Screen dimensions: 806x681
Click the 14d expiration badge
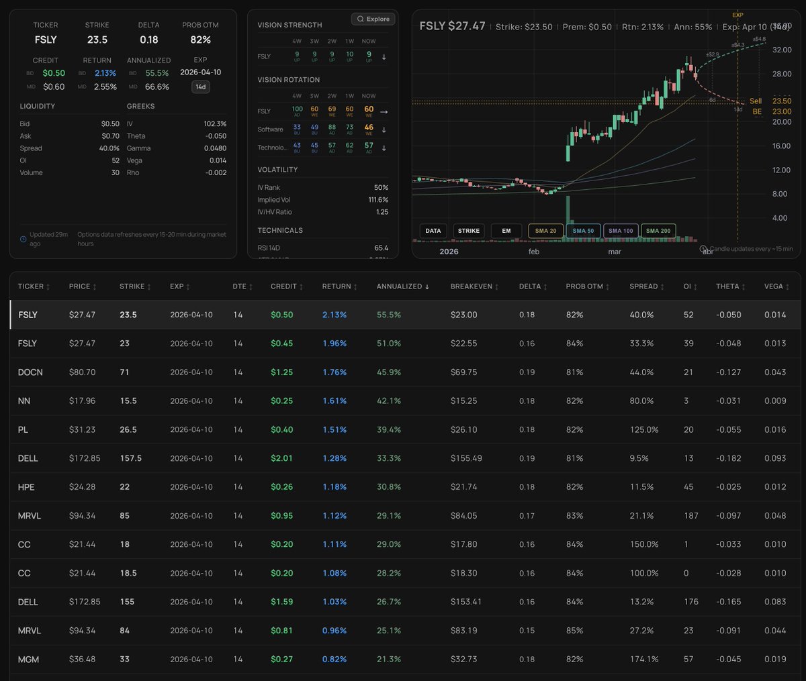200,87
